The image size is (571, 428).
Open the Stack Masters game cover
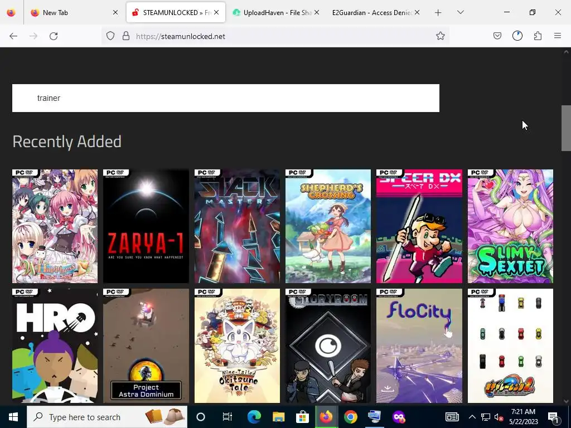click(x=237, y=226)
